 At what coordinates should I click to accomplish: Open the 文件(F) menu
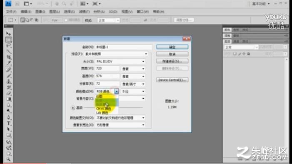[x=11, y=12]
